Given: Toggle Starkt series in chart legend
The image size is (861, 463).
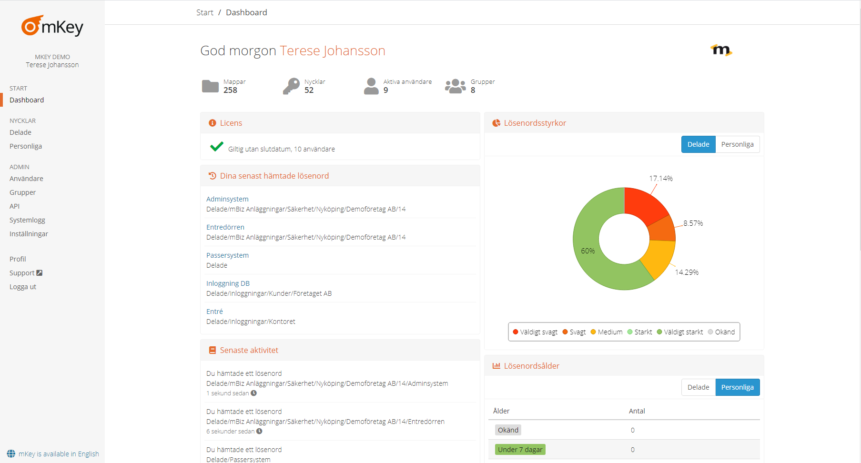Looking at the screenshot, I should click(x=639, y=332).
